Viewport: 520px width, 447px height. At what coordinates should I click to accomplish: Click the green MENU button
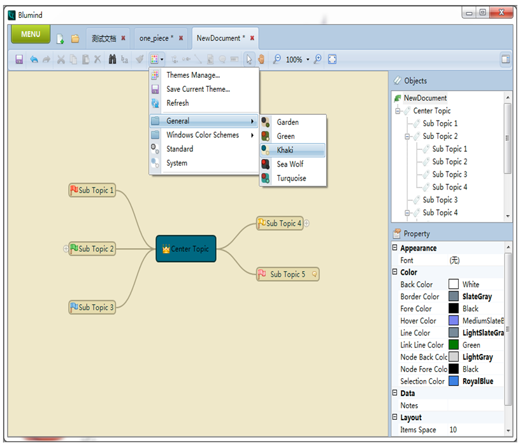tap(29, 34)
